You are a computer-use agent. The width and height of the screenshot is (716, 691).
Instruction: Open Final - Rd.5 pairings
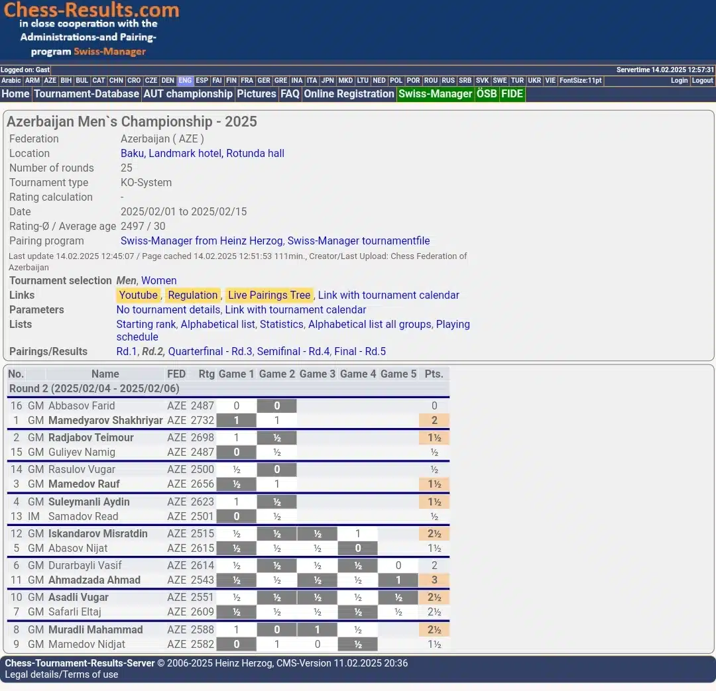click(360, 351)
